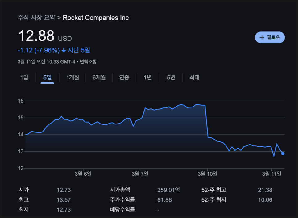This screenshot has height=218, width=298.
Task: Select the 5일 range tab
Action: point(47,78)
